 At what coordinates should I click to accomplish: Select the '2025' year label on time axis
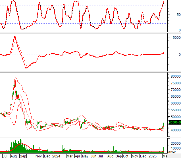pos(153,156)
